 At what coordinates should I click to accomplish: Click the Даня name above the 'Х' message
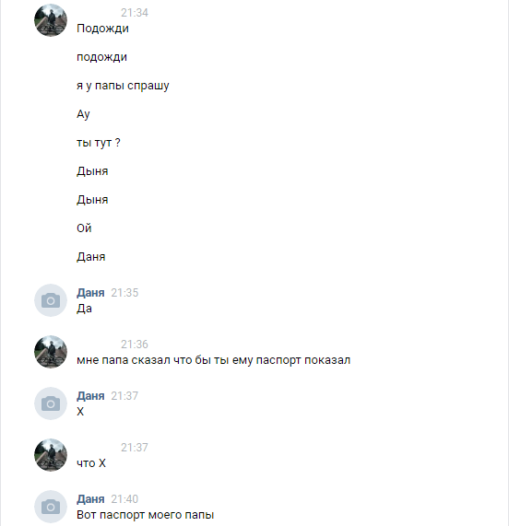click(x=90, y=396)
